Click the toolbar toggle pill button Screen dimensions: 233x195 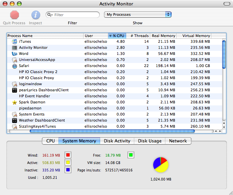(x=227, y=4)
